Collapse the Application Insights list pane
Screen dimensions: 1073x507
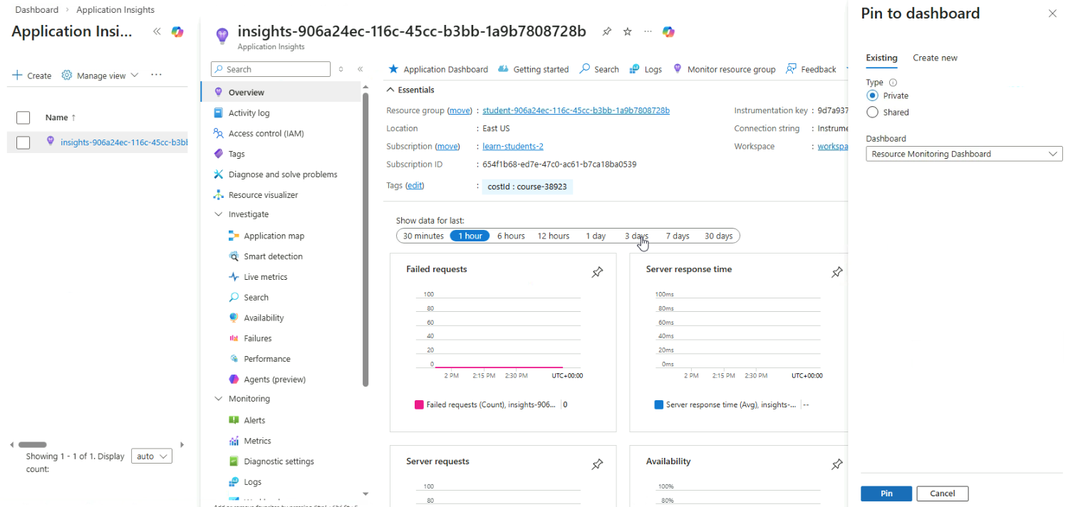(x=157, y=32)
